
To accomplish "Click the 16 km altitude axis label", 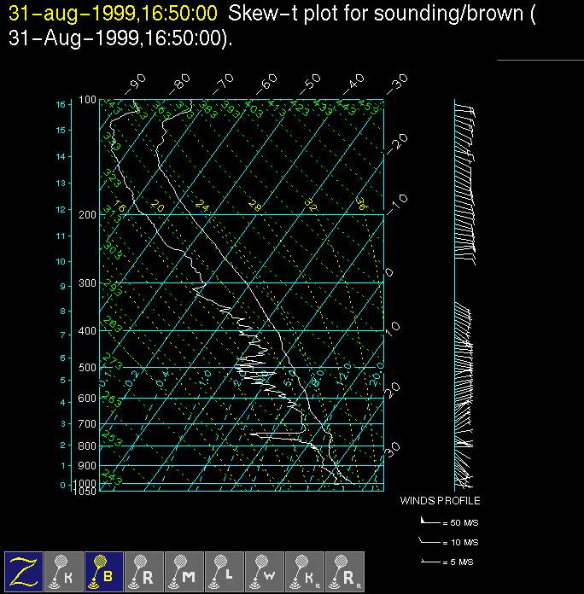I will click(61, 104).
